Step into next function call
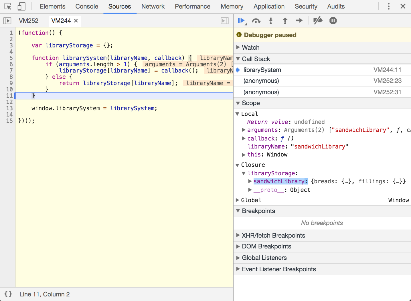 point(271,21)
